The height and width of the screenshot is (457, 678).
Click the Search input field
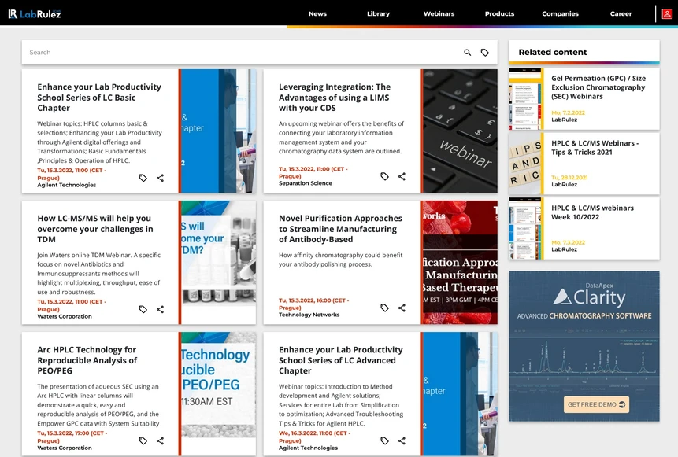click(243, 52)
